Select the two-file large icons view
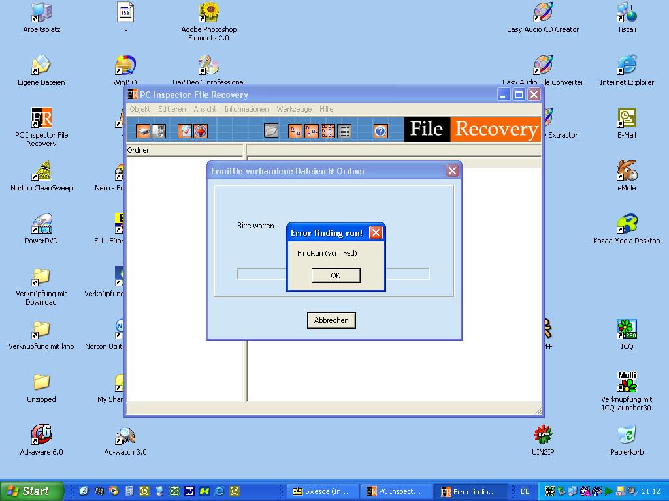 tap(295, 130)
